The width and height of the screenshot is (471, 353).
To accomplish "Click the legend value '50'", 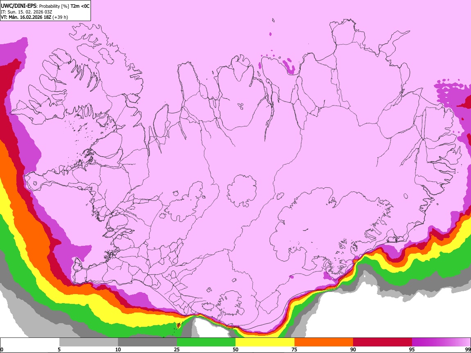I will [235, 349].
